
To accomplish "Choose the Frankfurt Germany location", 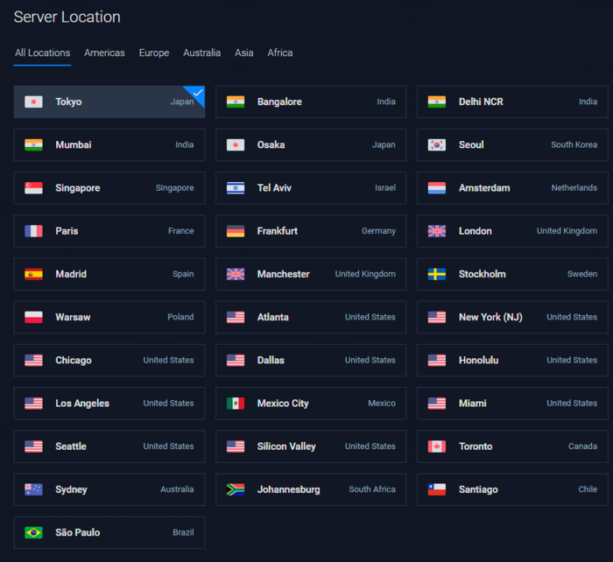I will point(310,231).
